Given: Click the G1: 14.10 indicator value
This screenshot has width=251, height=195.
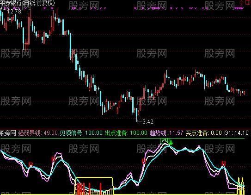Looking at the screenshot, I should click(236, 133).
